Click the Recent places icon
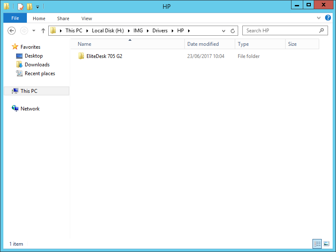 pos(19,73)
